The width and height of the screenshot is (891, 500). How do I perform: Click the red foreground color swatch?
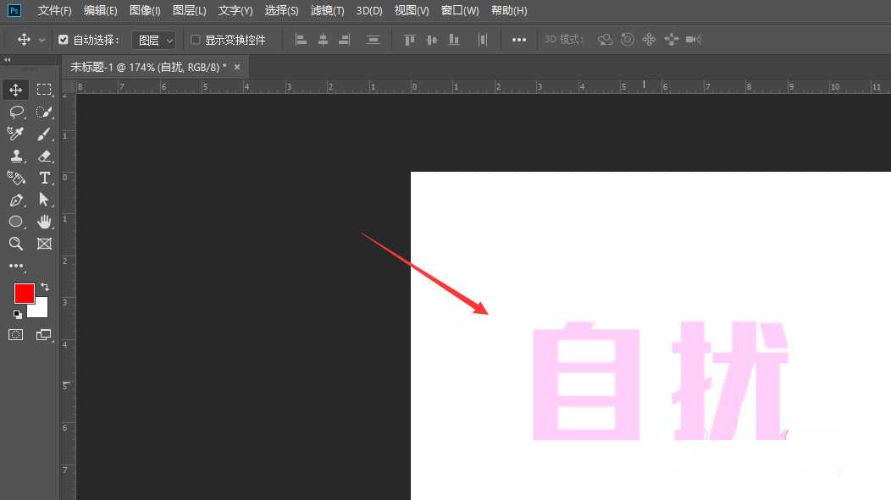(25, 293)
